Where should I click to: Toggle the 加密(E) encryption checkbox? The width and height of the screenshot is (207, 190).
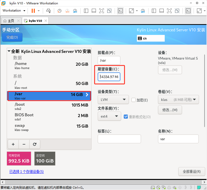click(134, 100)
